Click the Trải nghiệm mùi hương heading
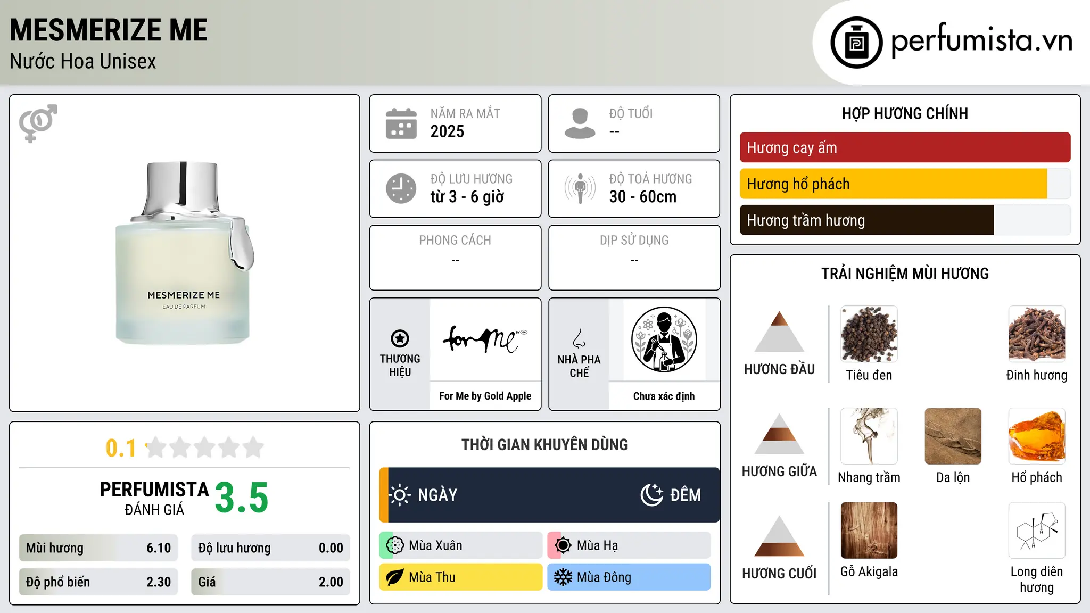The width and height of the screenshot is (1090, 613). click(x=905, y=274)
